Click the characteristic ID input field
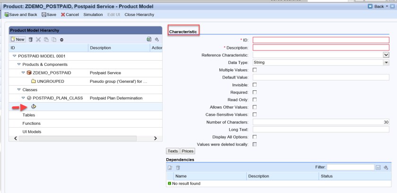 [320, 40]
